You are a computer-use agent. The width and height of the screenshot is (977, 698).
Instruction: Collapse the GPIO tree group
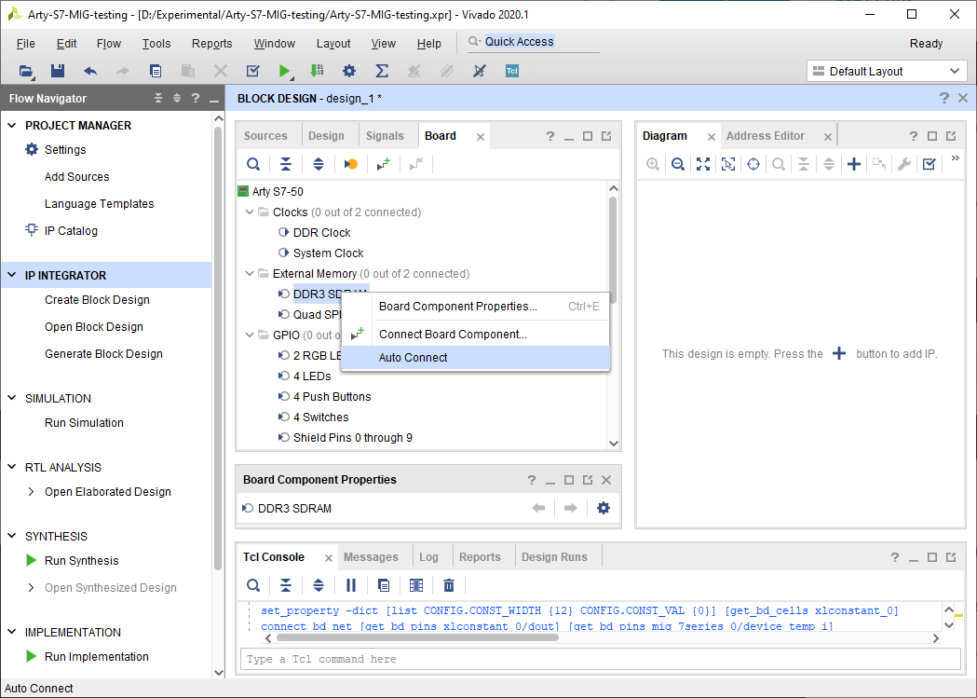click(250, 335)
